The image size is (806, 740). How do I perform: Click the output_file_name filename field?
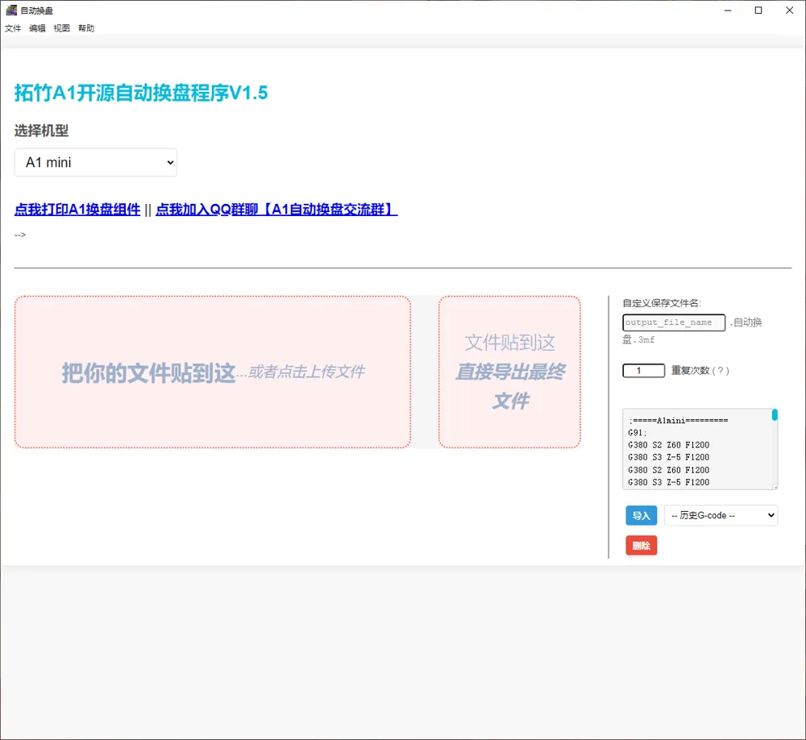673,322
